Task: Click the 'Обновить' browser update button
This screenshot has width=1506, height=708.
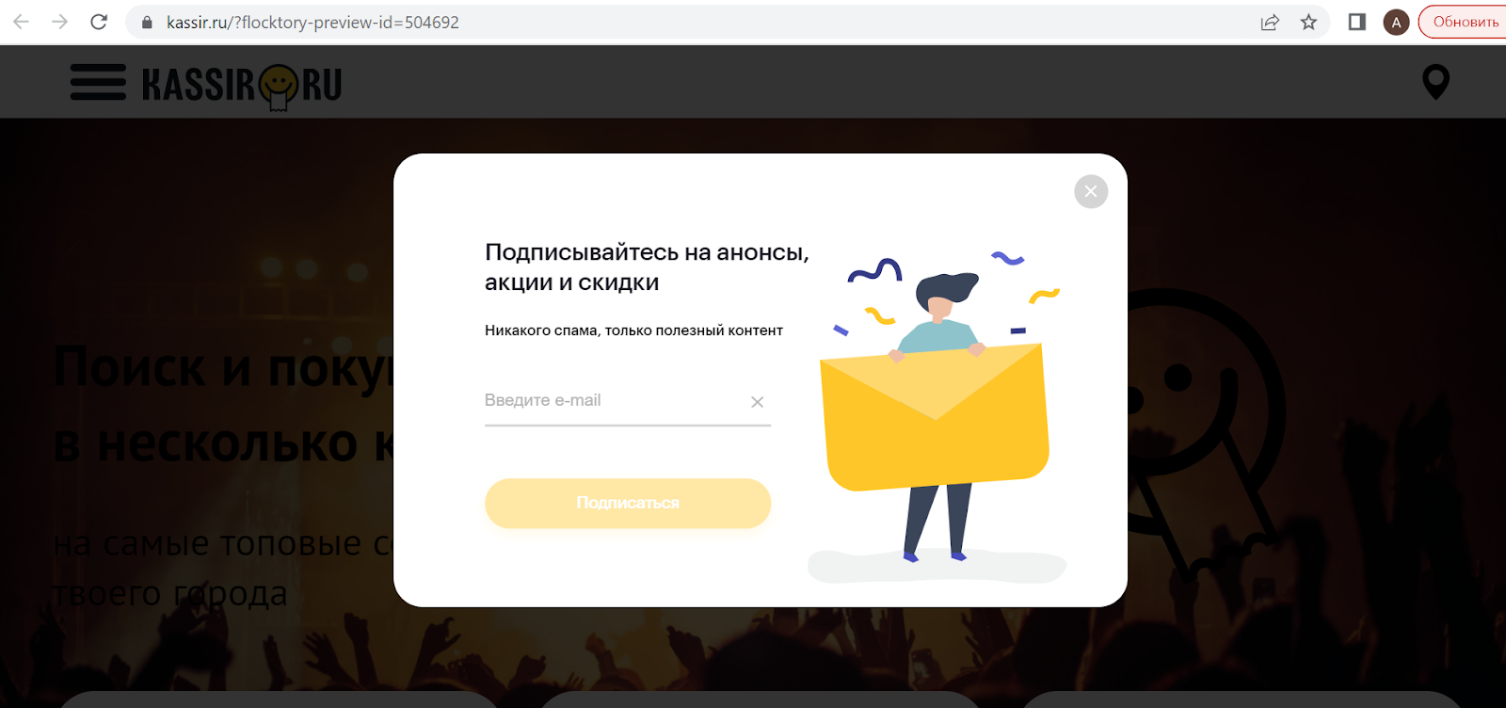Action: [x=1464, y=22]
